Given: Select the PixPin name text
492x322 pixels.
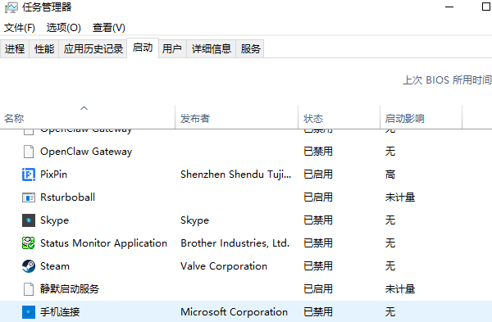Looking at the screenshot, I should point(53,175).
